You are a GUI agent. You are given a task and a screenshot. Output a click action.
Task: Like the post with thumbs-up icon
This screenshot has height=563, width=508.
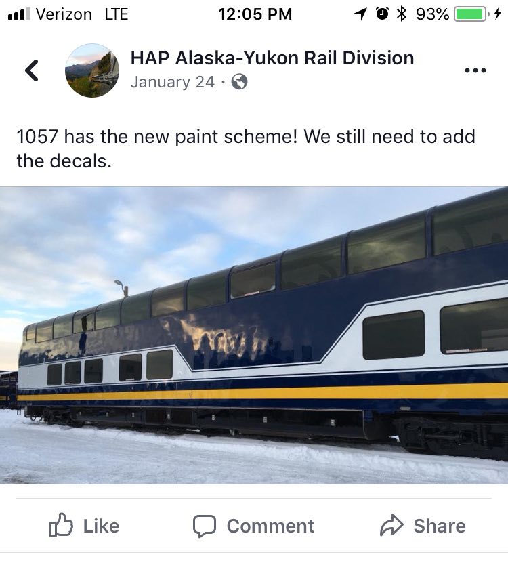pos(60,524)
